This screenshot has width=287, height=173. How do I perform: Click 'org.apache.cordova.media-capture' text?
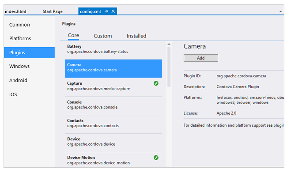[x=98, y=89]
